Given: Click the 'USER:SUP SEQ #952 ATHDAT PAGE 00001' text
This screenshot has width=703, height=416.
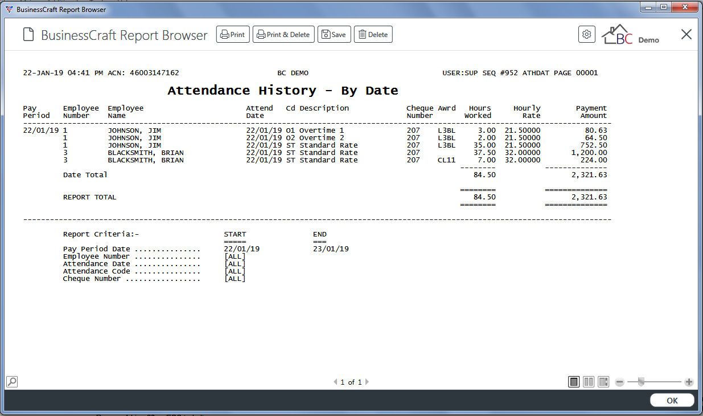Looking at the screenshot, I should (x=520, y=73).
